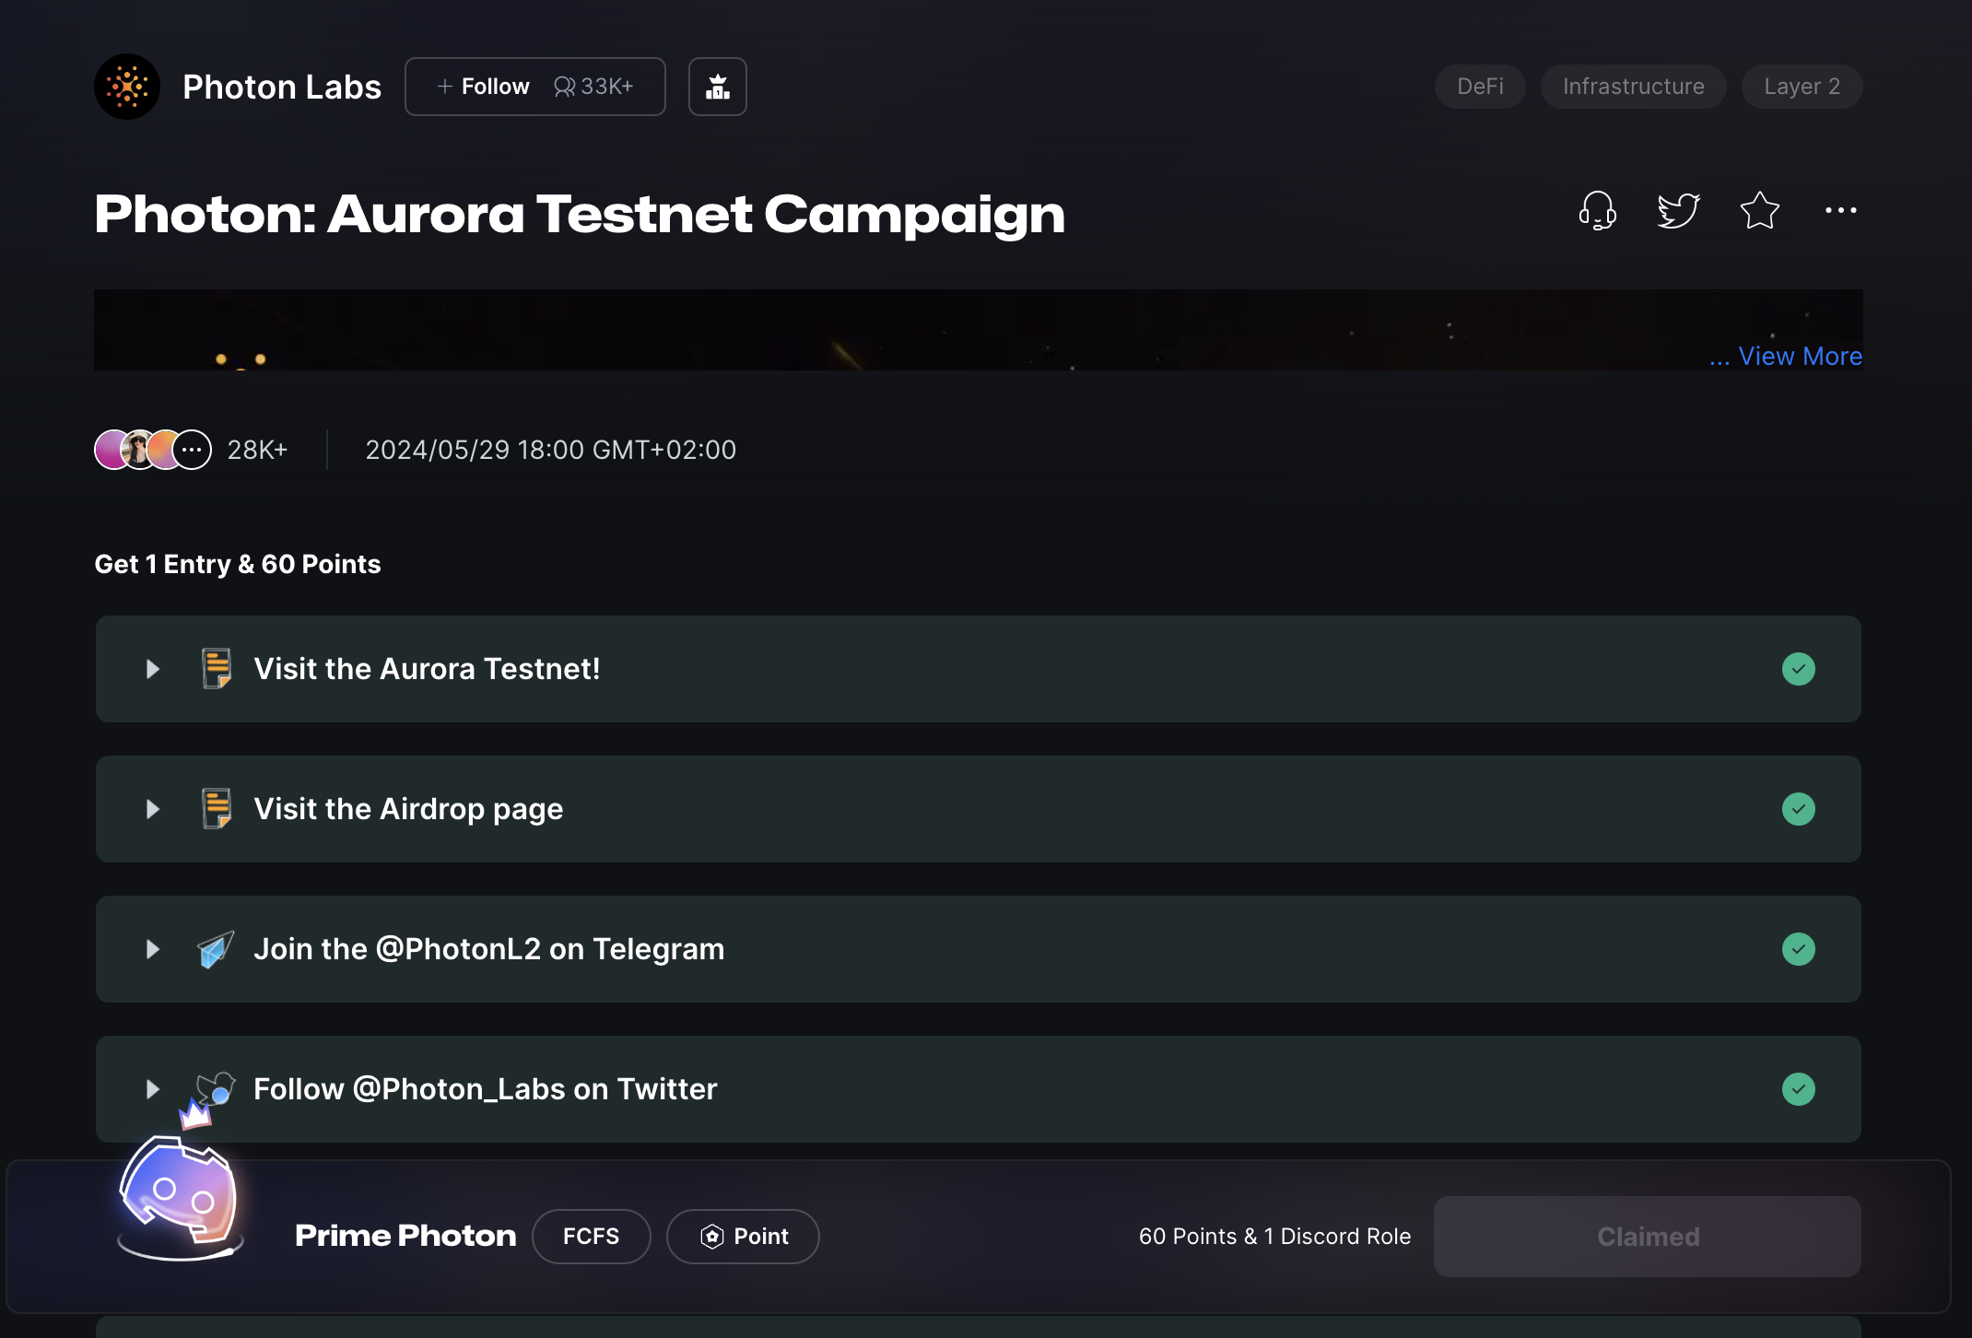Click the View More link
This screenshot has width=1972, height=1338.
[x=1799, y=356]
